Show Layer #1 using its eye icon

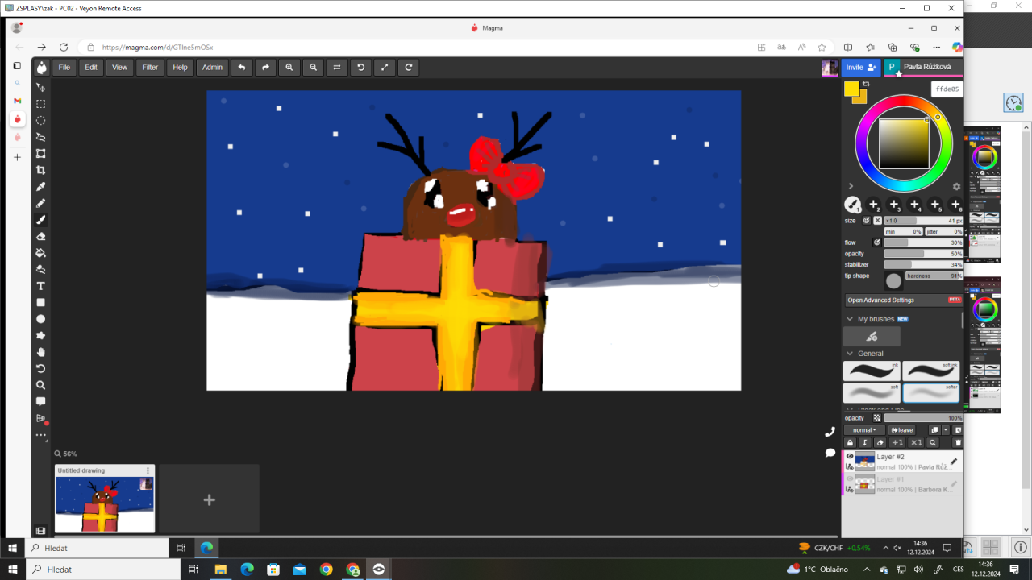click(x=850, y=479)
